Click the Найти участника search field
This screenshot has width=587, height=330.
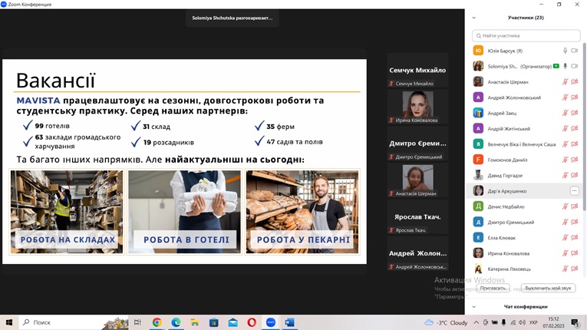(x=526, y=35)
